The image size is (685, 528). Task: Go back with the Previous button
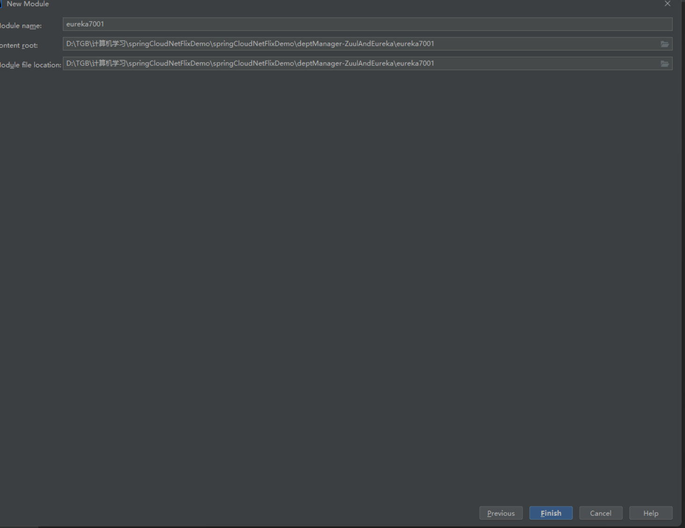point(501,513)
